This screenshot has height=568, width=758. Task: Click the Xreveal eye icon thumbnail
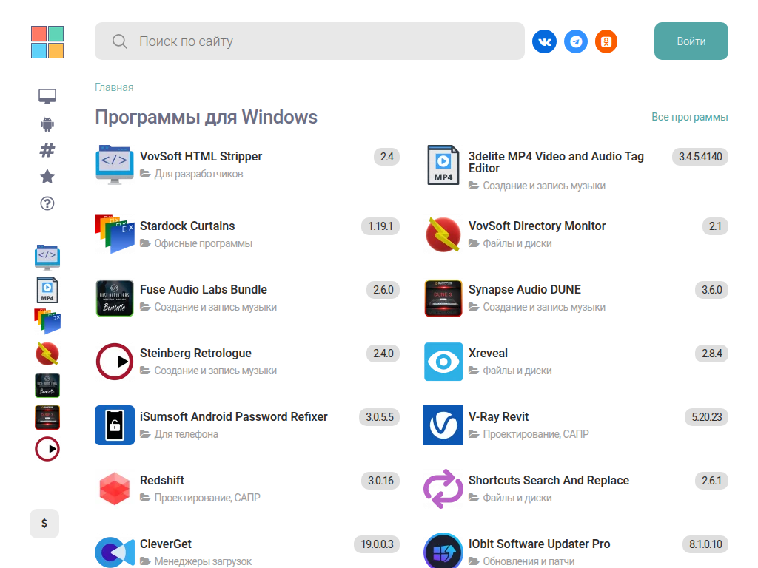(x=443, y=362)
